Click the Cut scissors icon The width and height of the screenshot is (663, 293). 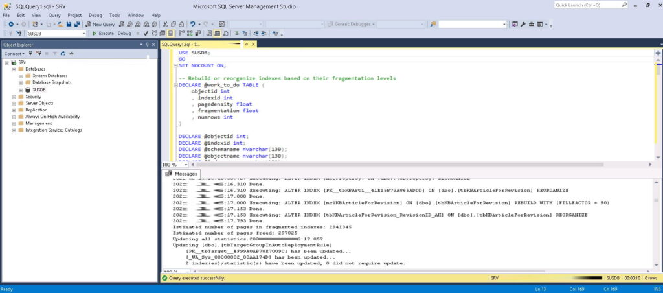click(x=165, y=24)
